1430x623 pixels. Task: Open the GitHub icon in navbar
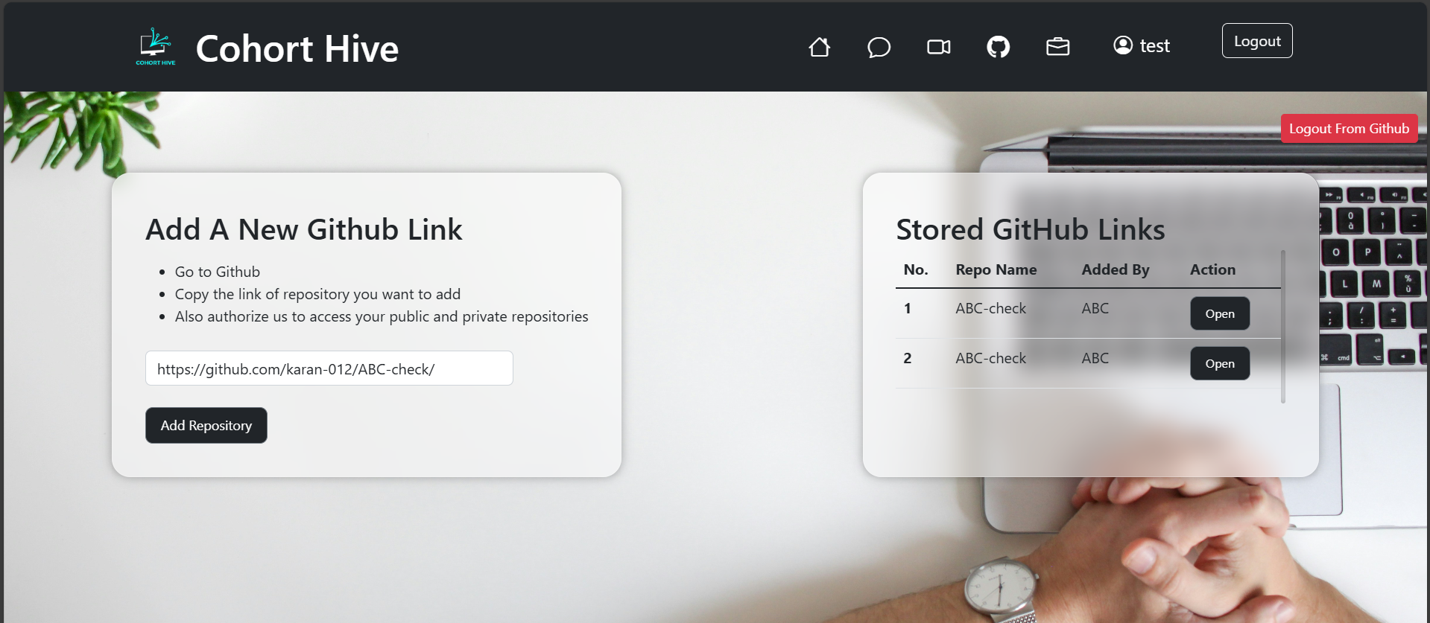(999, 47)
